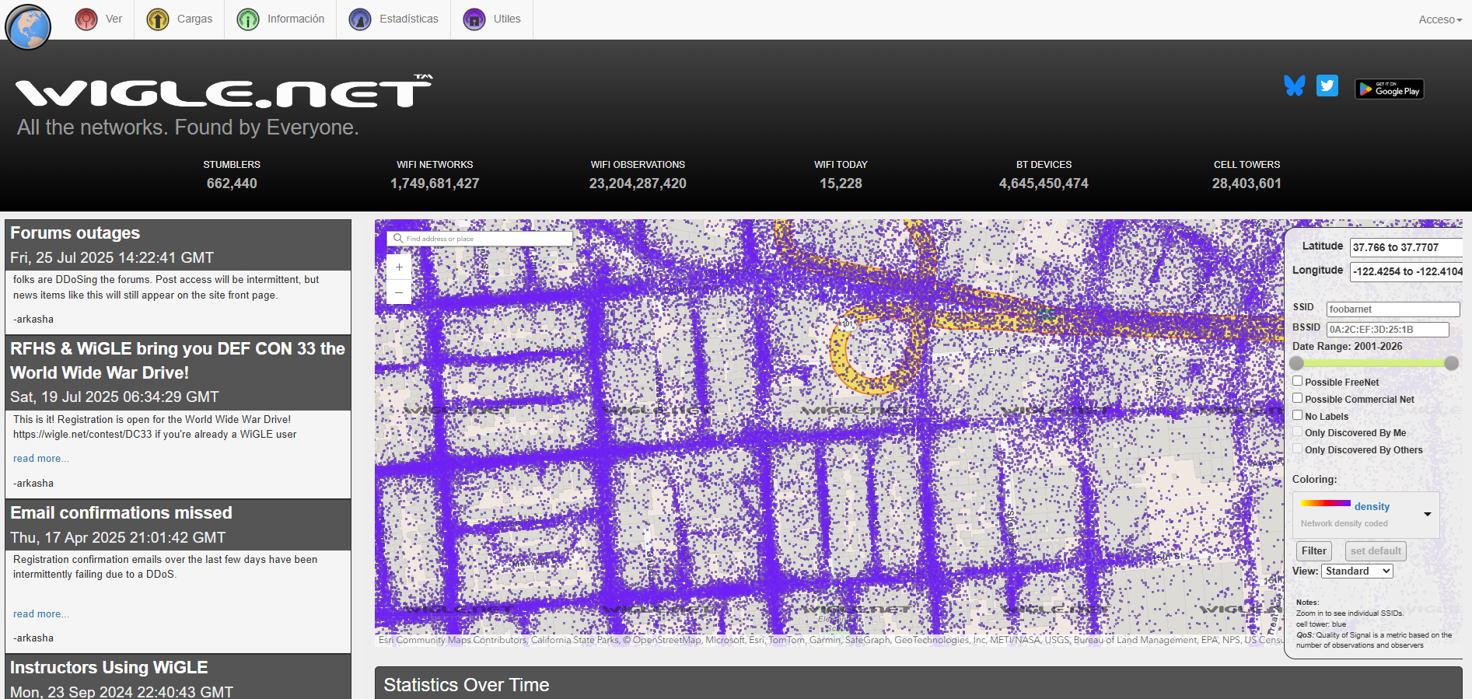This screenshot has height=699, width=1472.
Task: Click the density color gradient swatch
Action: click(1326, 504)
